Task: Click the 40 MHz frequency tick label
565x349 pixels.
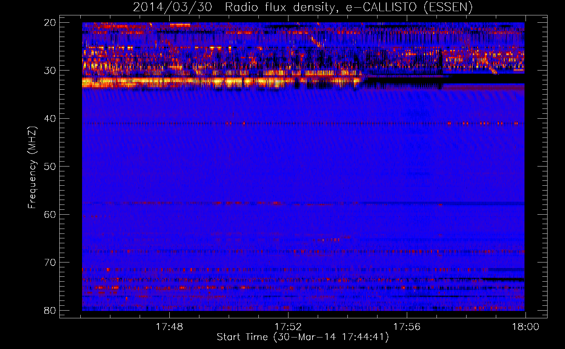Action: tap(50, 119)
